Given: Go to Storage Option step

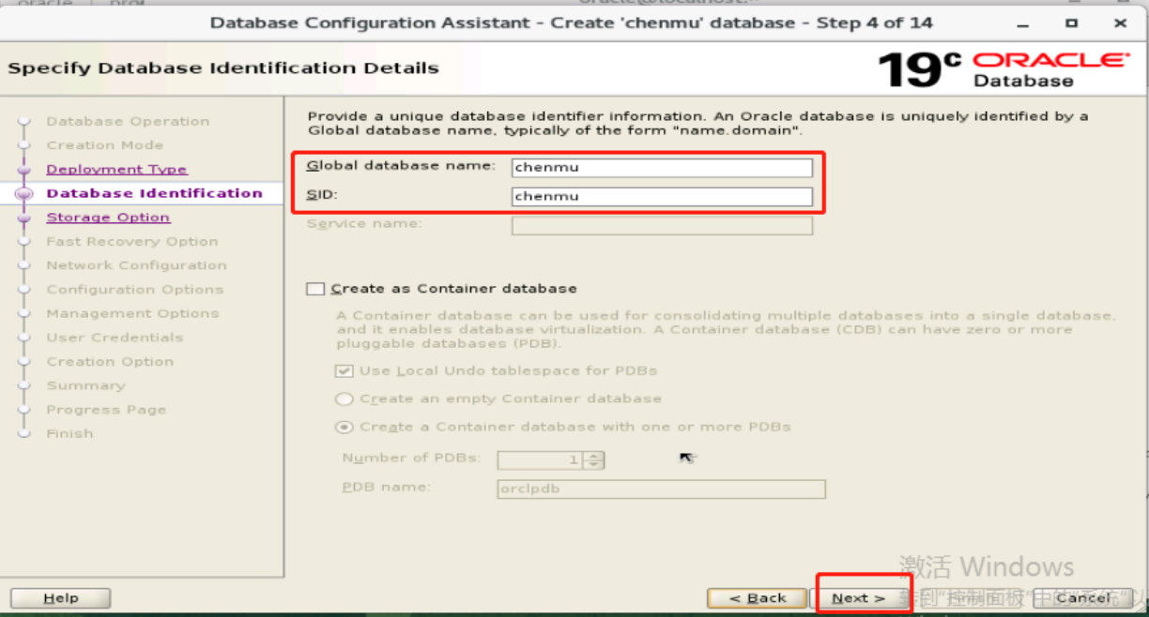Looking at the screenshot, I should (108, 218).
